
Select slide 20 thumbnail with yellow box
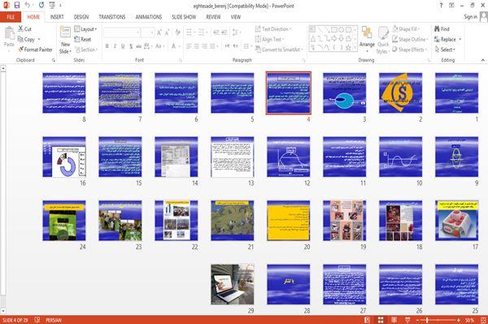(289, 221)
